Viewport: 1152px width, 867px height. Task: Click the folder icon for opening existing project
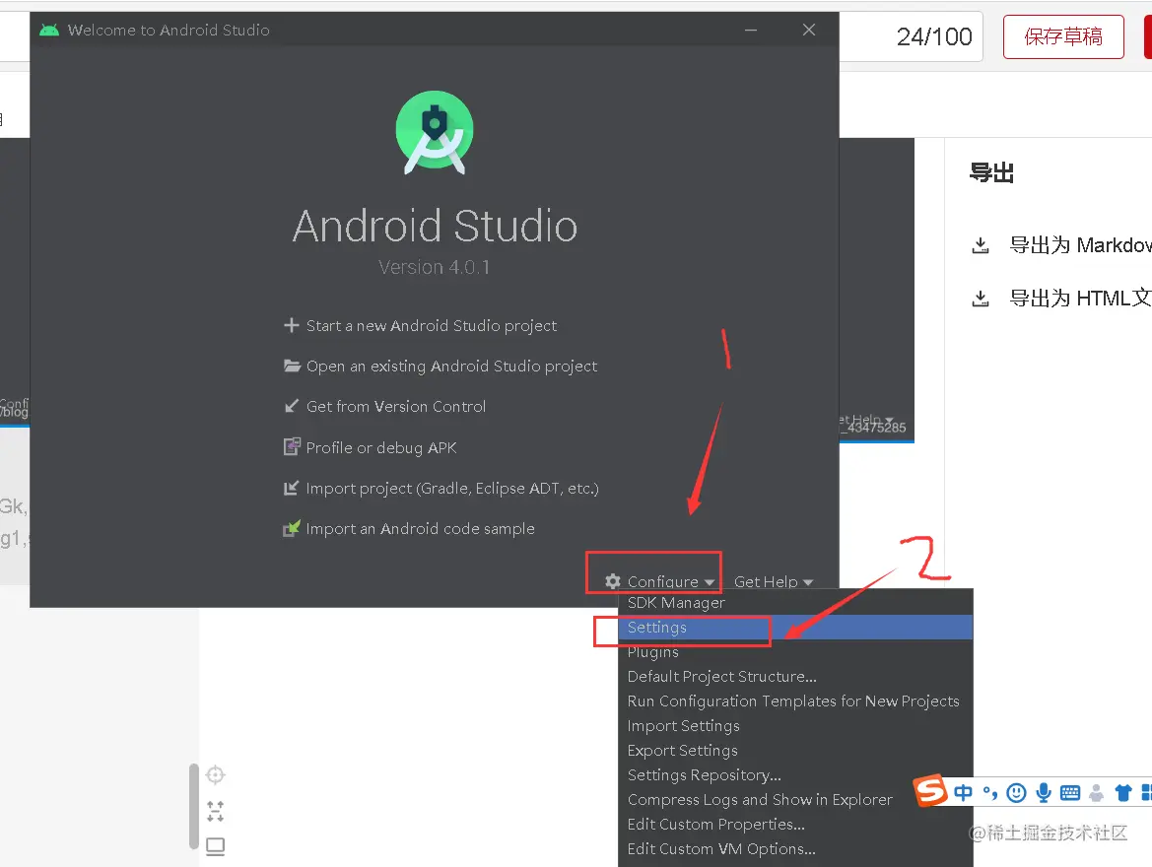292,366
